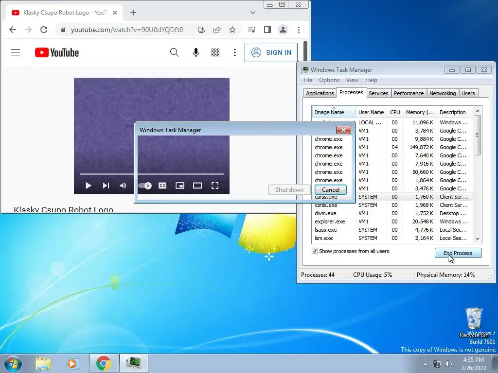Switch to the Users tab
498x373 pixels.
[468, 93]
